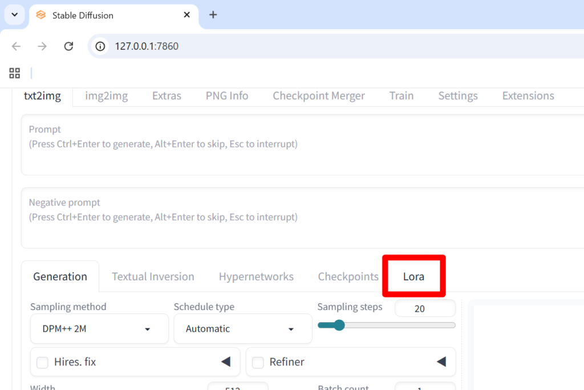This screenshot has width=584, height=390.
Task: Open the tab search chevron button
Action: click(14, 15)
